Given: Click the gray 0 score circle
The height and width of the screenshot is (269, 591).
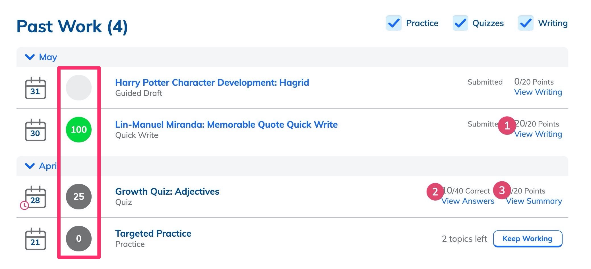Looking at the screenshot, I should (79, 239).
